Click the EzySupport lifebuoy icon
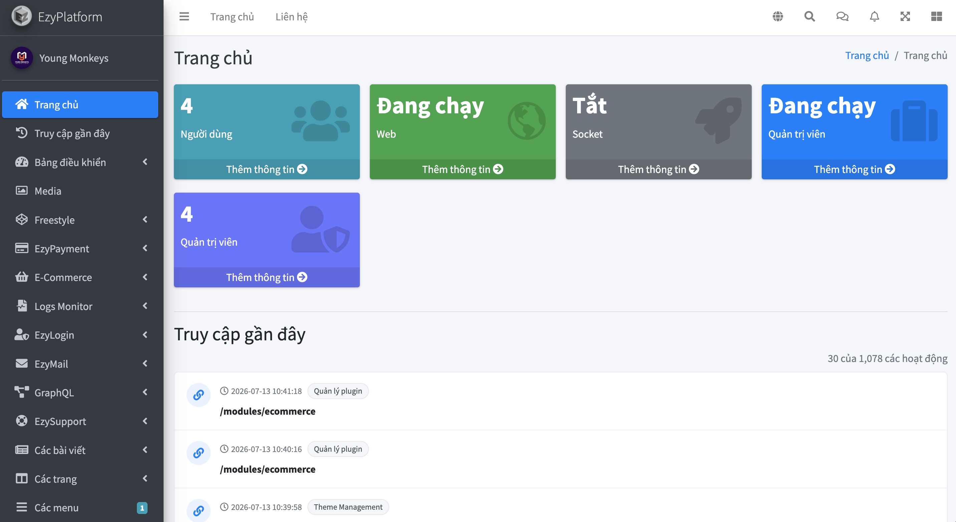The height and width of the screenshot is (522, 956). coord(21,421)
